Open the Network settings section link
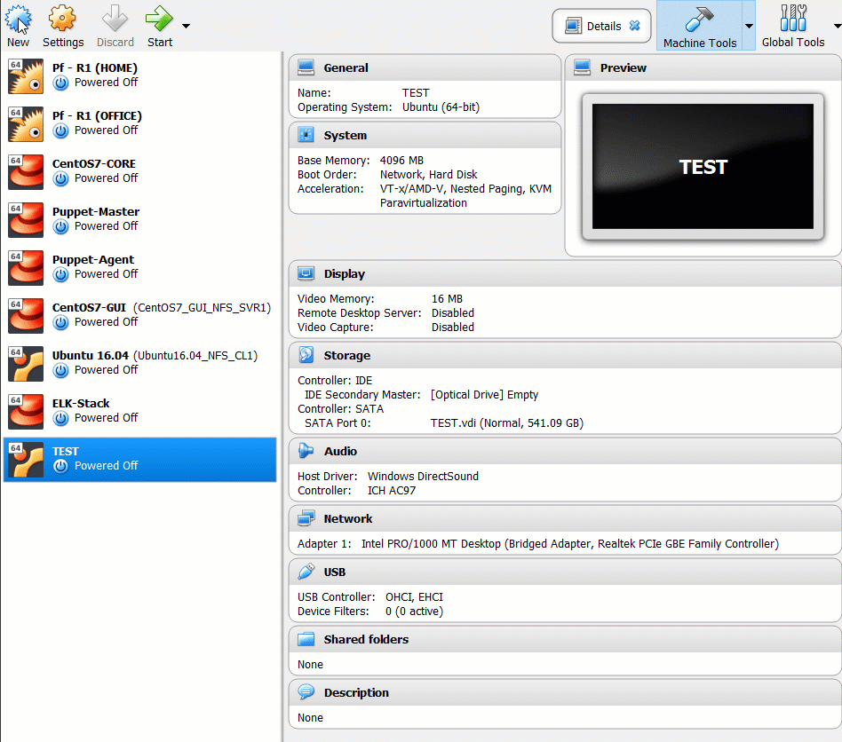This screenshot has height=742, width=842. coord(348,519)
